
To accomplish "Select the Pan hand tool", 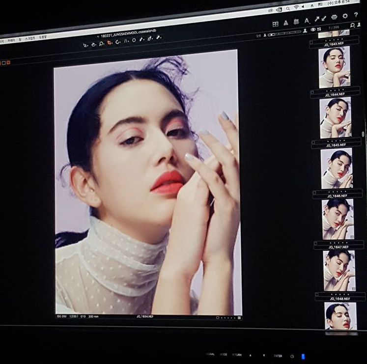I will click(93, 44).
